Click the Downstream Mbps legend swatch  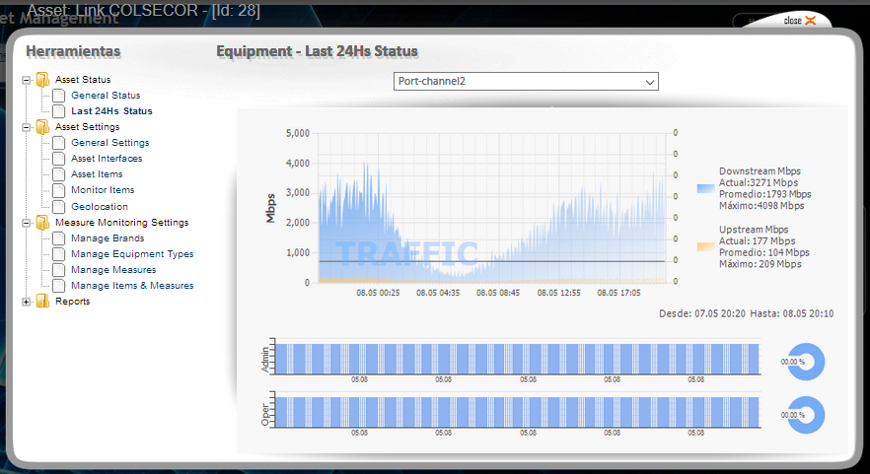coord(704,188)
